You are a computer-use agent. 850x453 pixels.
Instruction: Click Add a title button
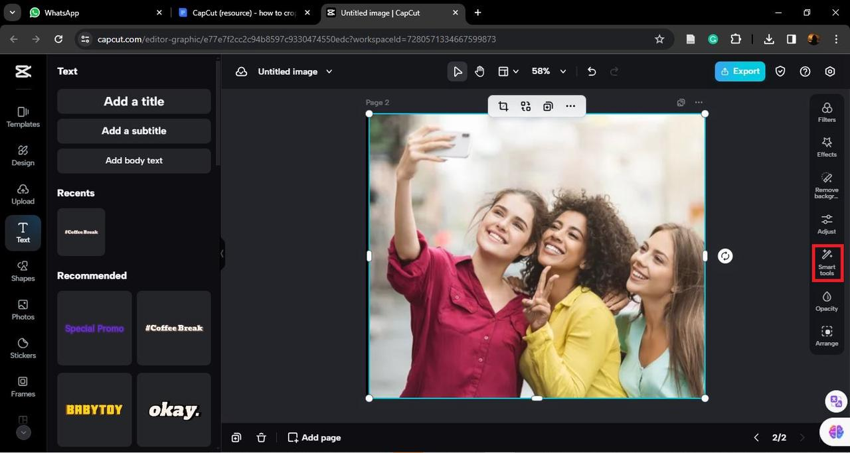pyautogui.click(x=134, y=101)
